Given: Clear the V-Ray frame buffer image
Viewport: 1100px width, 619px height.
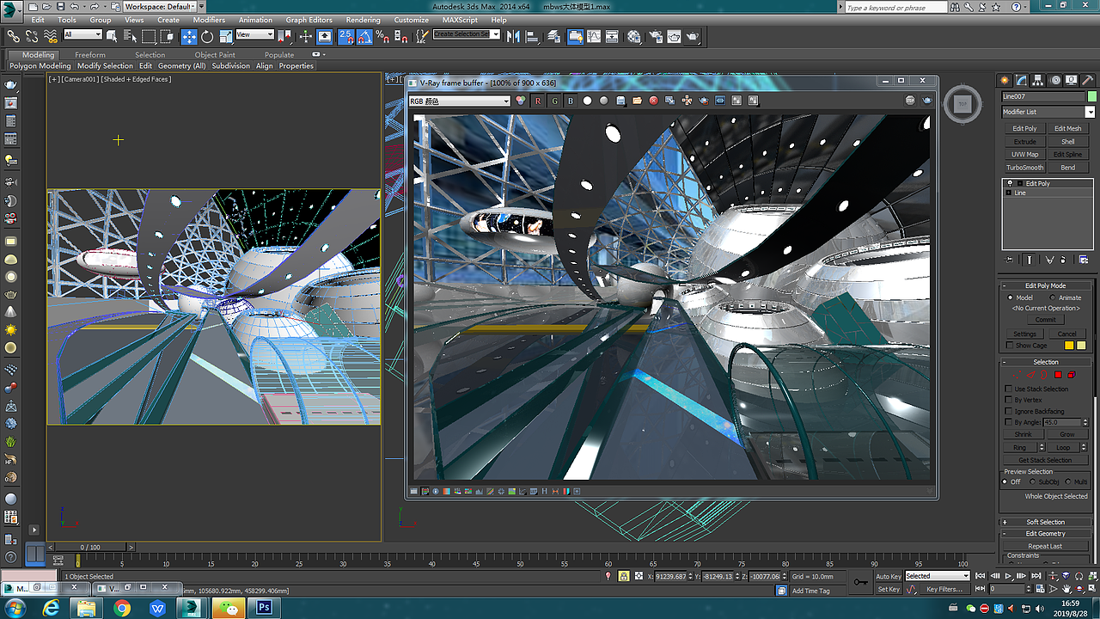Looking at the screenshot, I should (x=653, y=101).
